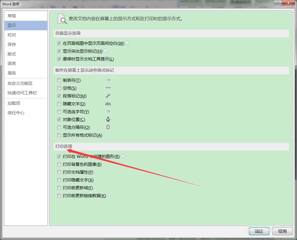Image resolution: width=297 pixels, height=240 pixels.
Task: Enable 制表符 formatting mark
Action: [59, 80]
